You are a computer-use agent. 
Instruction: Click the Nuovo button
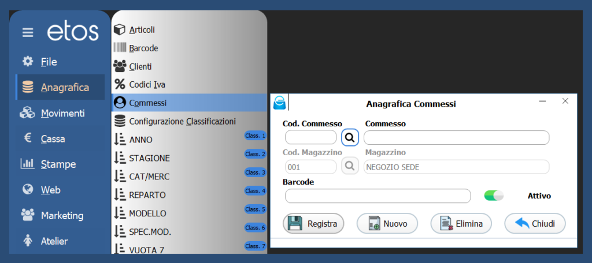coord(387,224)
